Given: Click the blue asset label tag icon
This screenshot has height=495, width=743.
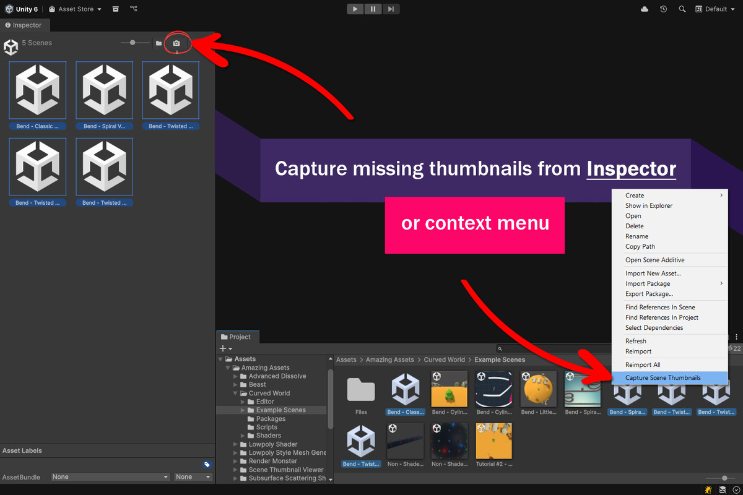Looking at the screenshot, I should tap(207, 465).
